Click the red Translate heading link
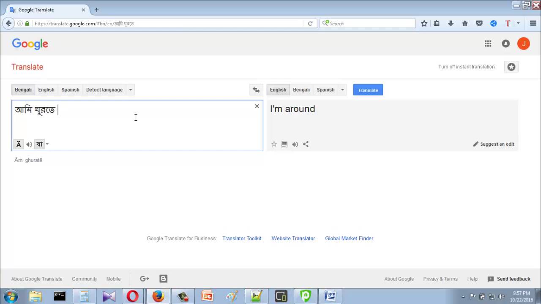The image size is (541, 304). point(27,67)
